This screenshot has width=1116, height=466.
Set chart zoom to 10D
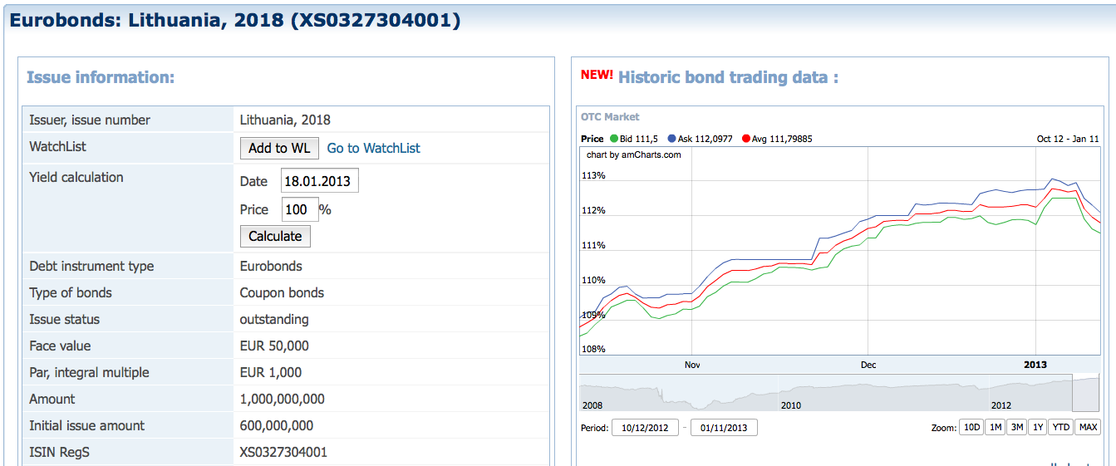click(971, 428)
